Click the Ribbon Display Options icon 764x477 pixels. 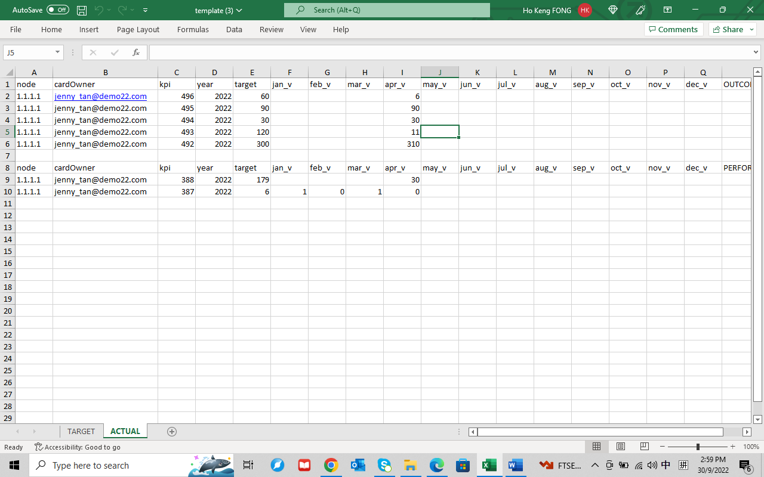[x=667, y=10]
